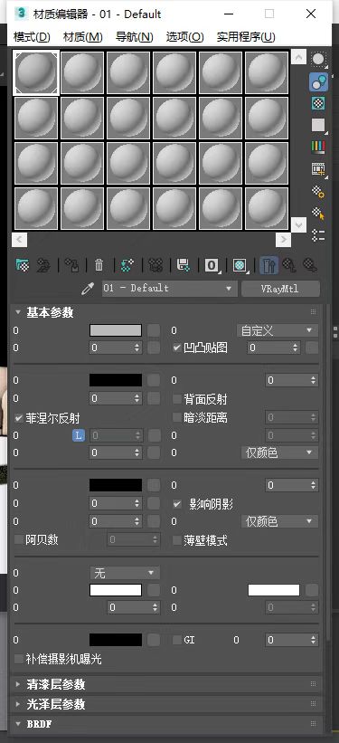Open the 仅颜色 dropdown above 薄壁模式
This screenshot has height=743, width=339.
coord(279,521)
